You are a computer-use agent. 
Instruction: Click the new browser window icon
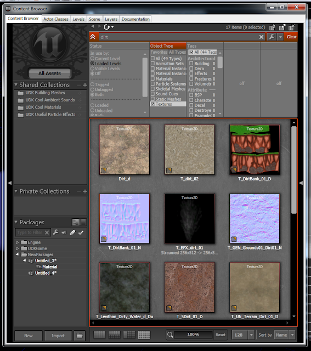tap(272, 27)
